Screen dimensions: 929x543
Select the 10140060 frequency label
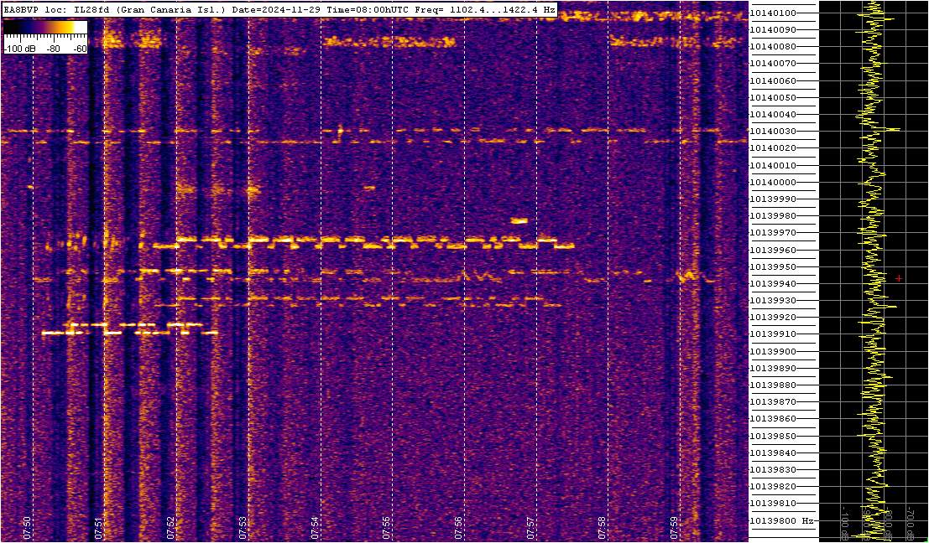(773, 80)
